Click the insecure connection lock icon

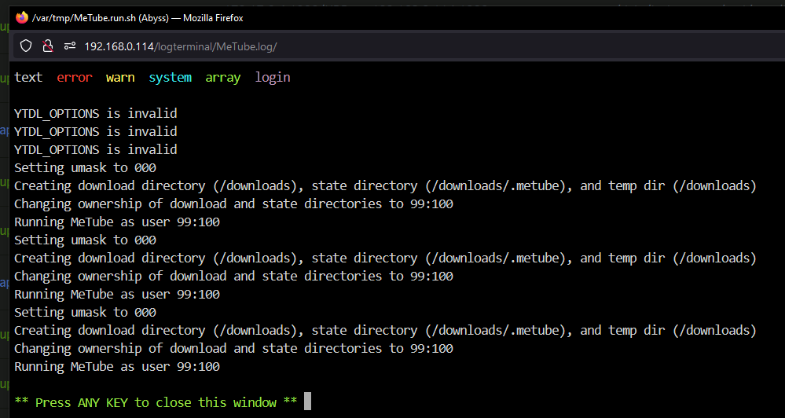pyautogui.click(x=48, y=46)
